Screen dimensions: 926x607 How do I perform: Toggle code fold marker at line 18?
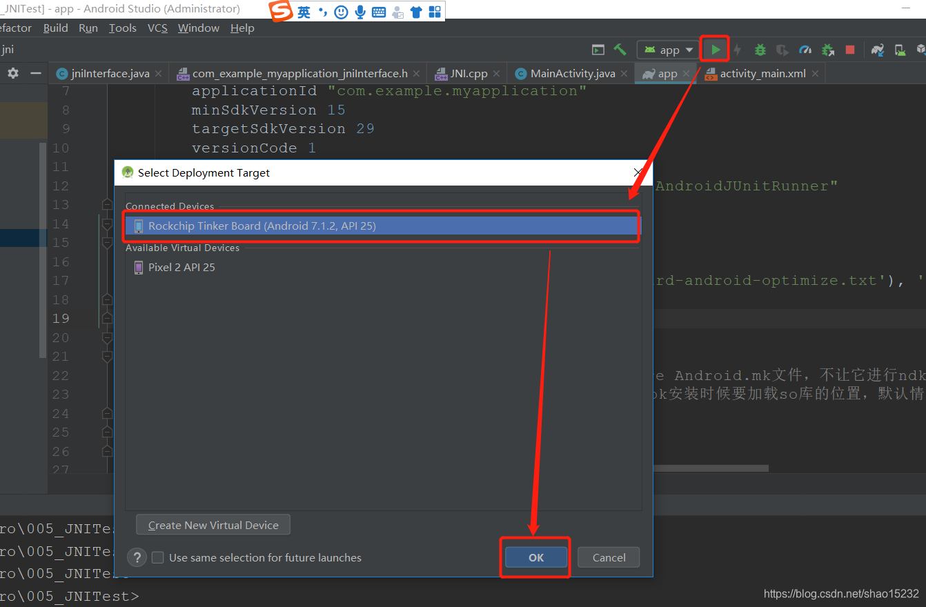107,299
